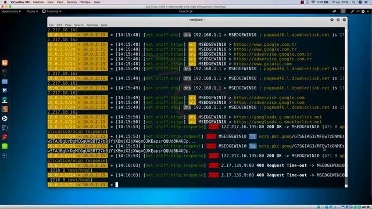372x209 pixels.
Task: Open VirtualBox Window menu
Action: 85,2
